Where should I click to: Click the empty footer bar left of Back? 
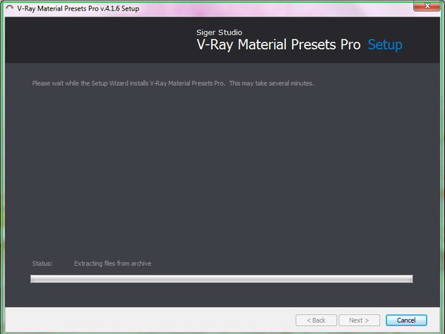pos(148,320)
